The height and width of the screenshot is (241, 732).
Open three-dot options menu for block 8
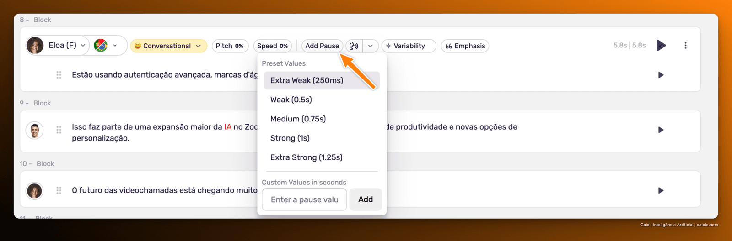click(x=685, y=45)
